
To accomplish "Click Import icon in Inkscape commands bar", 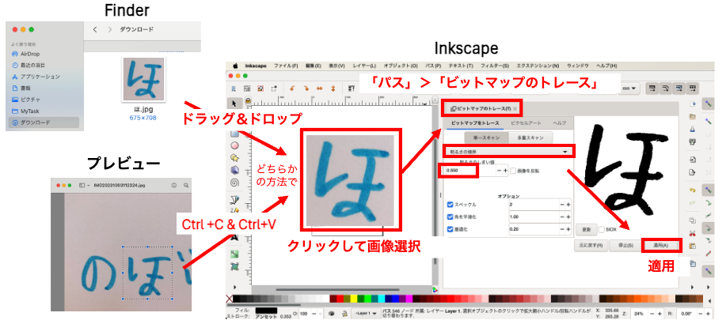I will coord(693,160).
